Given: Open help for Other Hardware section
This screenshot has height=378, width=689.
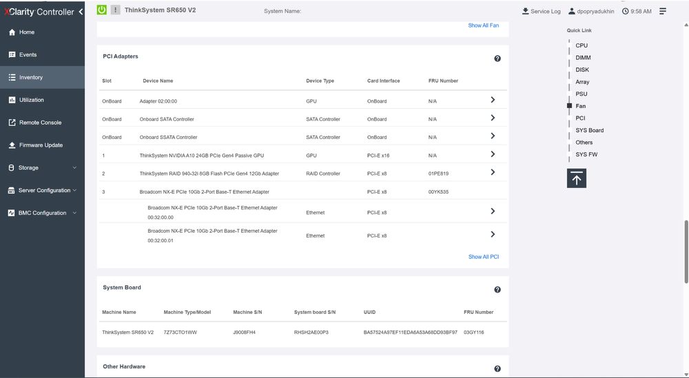Looking at the screenshot, I should click(497, 369).
